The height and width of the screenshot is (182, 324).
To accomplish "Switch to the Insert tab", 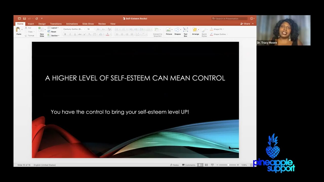I will coord(31,24).
